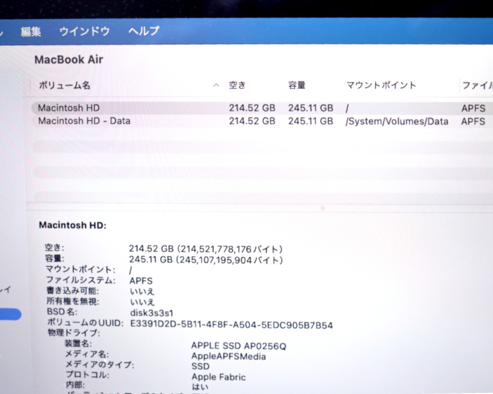Open the ウインドウ menu
Viewport: 493px width, 394px height.
(x=84, y=31)
